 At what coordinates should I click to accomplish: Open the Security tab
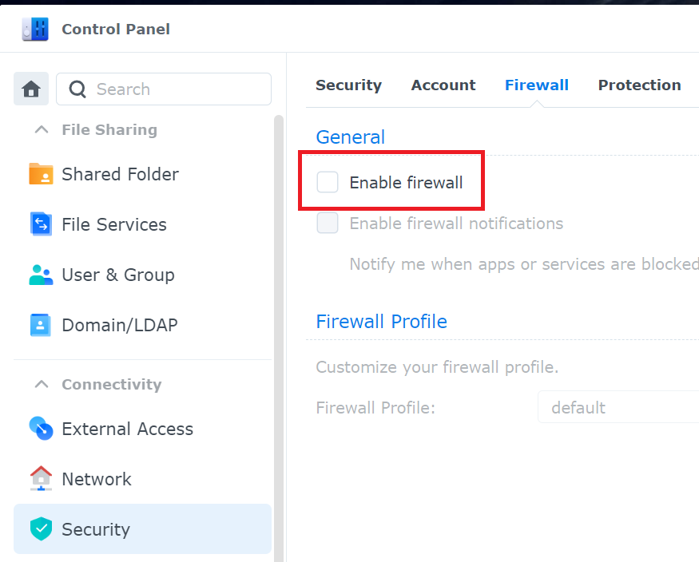348,85
